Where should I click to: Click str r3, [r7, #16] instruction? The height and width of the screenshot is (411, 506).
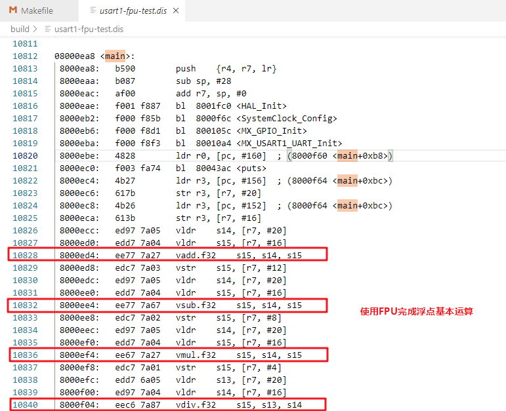pyautogui.click(x=219, y=218)
